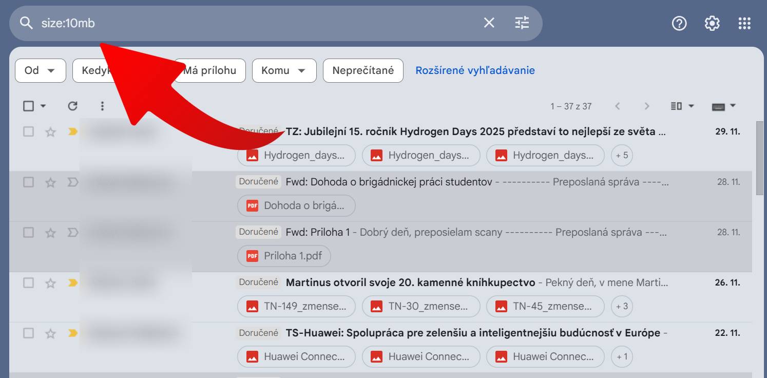767x378 pixels.
Task: Star the Hydrogen Days 2025 email
Action: pyautogui.click(x=50, y=132)
